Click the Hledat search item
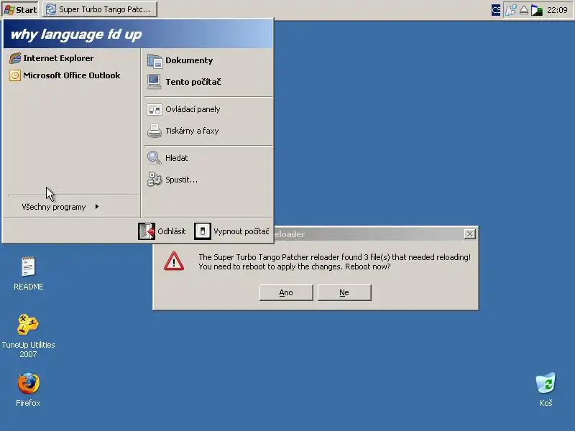The width and height of the screenshot is (575, 431). (x=167, y=158)
